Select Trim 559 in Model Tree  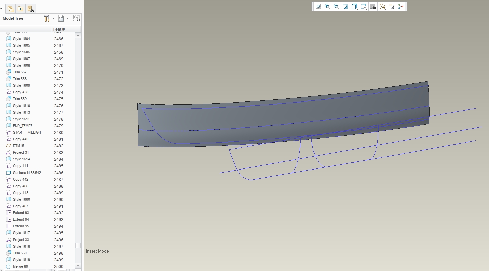click(x=20, y=99)
